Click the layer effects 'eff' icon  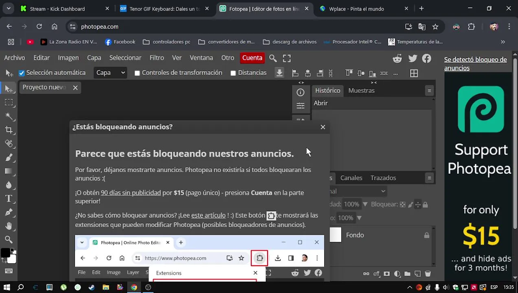click(376, 274)
